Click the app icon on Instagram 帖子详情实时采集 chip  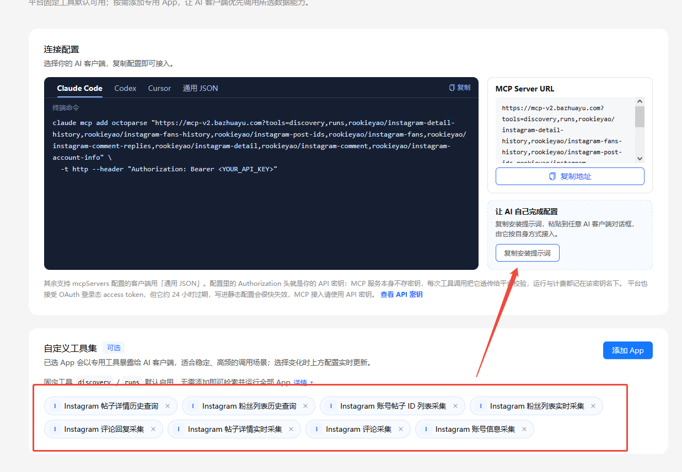pos(178,429)
